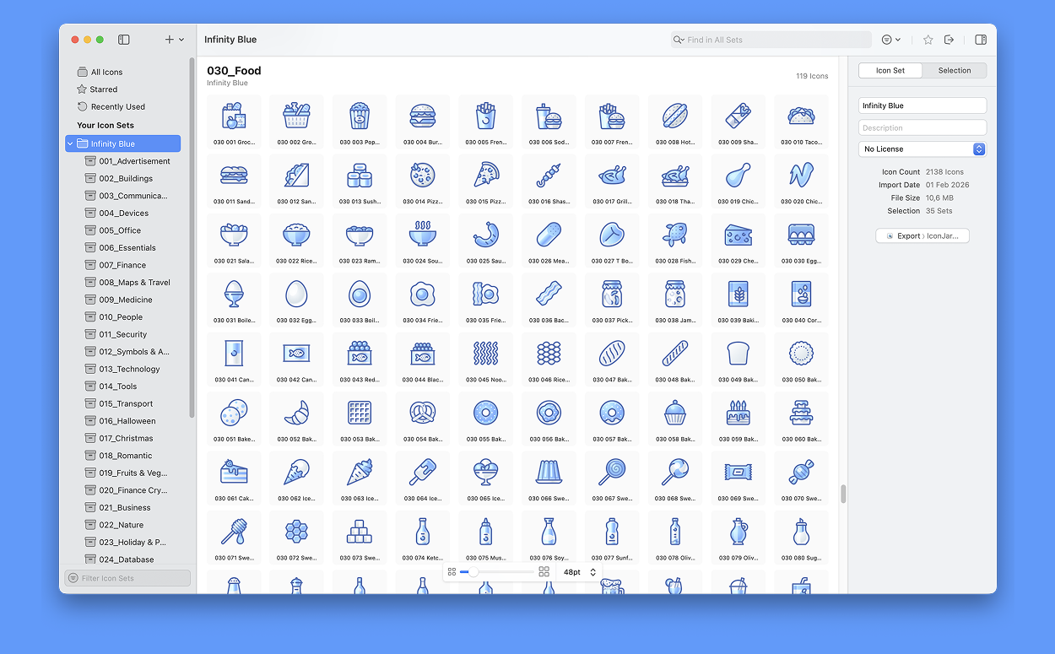Toggle the left sidebar visibility

click(123, 40)
